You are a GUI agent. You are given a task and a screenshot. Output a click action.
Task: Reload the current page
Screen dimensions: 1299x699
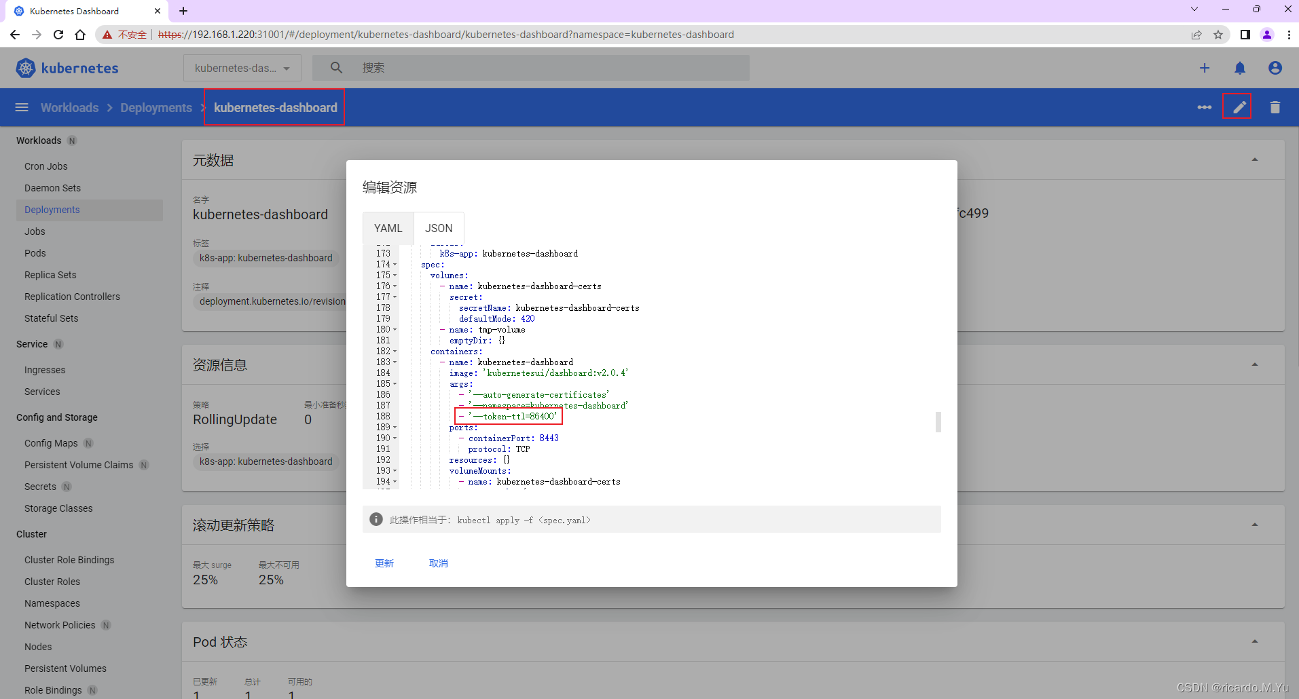[58, 35]
